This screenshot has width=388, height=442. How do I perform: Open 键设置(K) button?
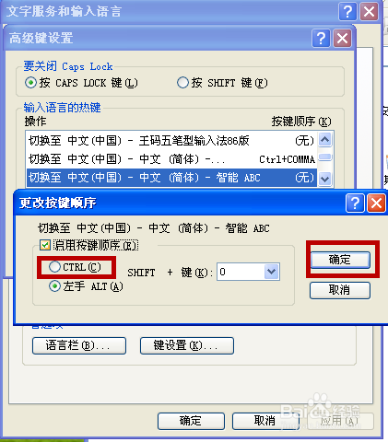click(187, 345)
